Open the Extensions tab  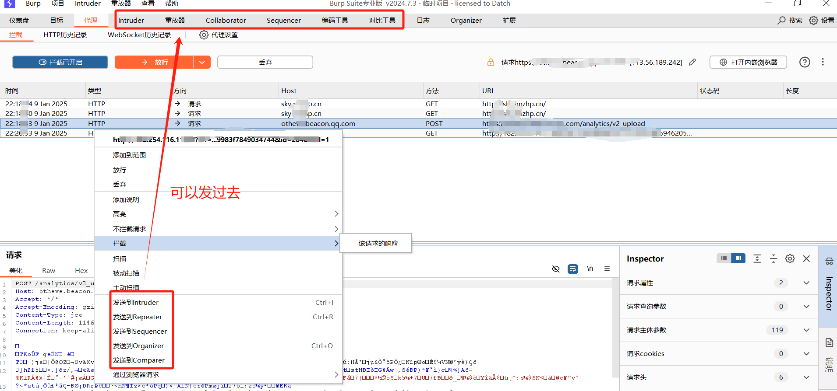(509, 20)
